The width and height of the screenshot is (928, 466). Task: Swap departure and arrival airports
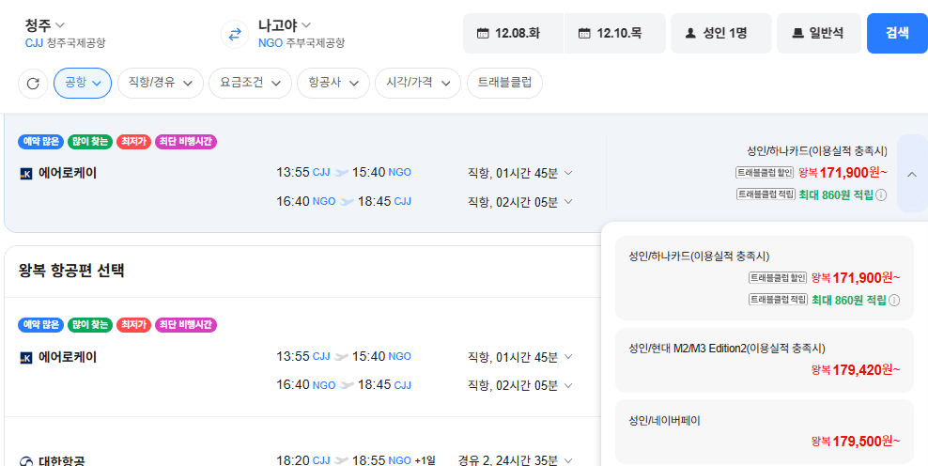coord(235,35)
